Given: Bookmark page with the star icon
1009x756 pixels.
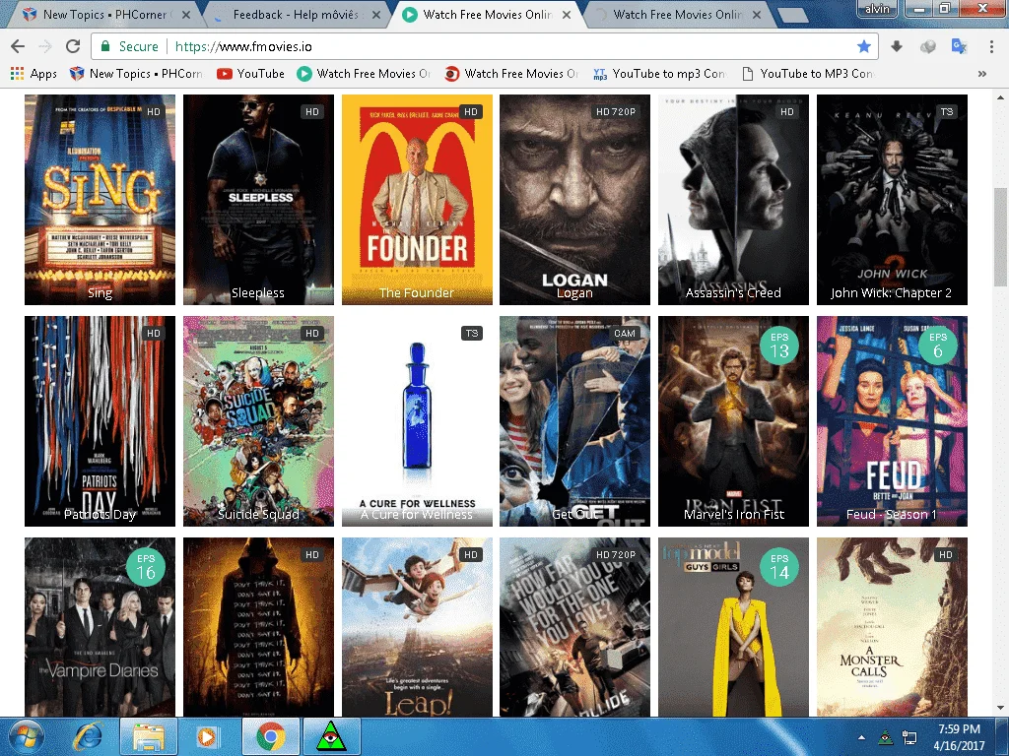Looking at the screenshot, I should click(x=863, y=46).
